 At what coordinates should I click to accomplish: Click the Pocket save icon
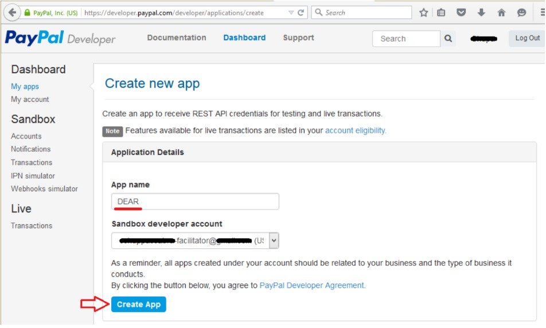pyautogui.click(x=461, y=13)
